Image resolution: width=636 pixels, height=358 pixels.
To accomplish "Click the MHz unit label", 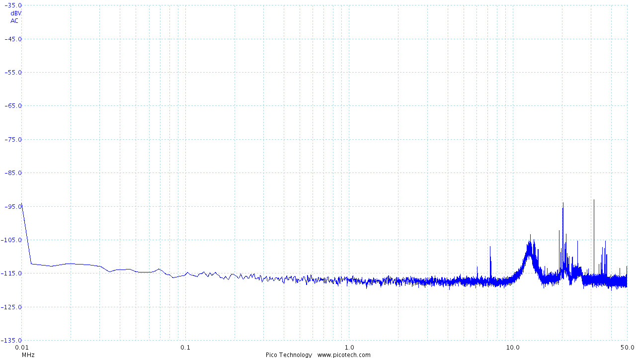I will [28, 355].
